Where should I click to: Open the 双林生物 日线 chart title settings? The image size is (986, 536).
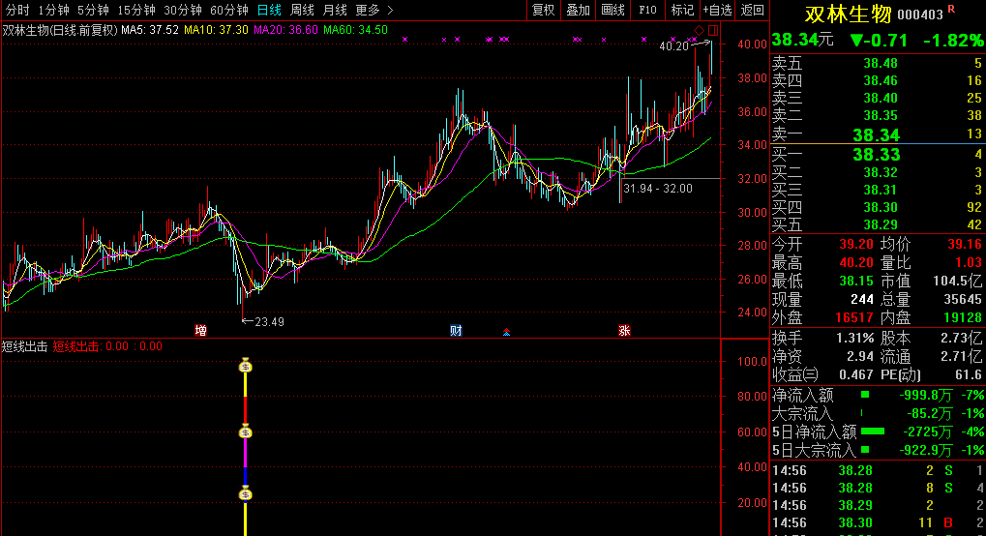pos(59,30)
